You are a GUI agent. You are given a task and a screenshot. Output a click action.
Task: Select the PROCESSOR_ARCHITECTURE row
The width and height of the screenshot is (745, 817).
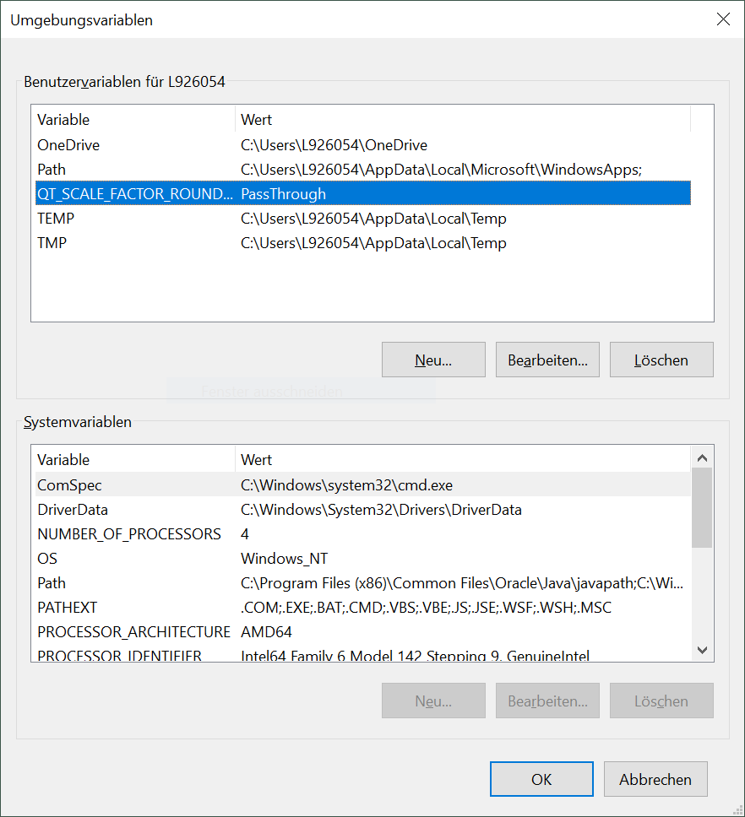(363, 632)
